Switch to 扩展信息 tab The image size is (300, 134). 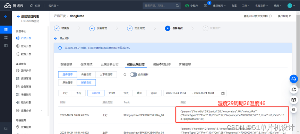click(x=185, y=64)
